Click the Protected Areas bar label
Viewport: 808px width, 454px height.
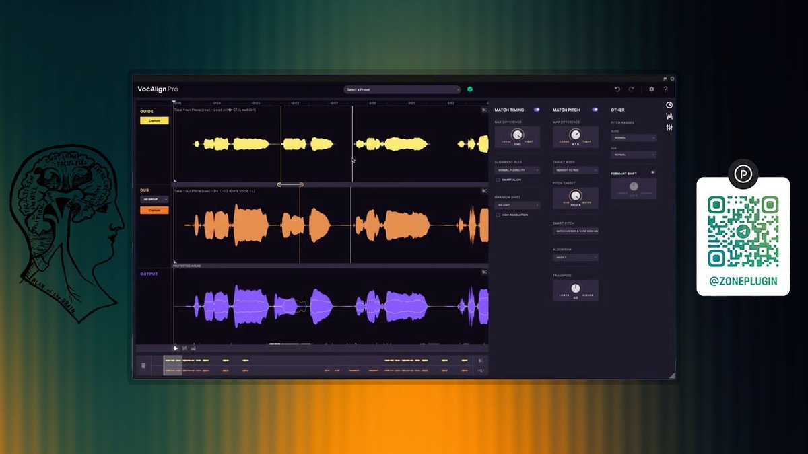pyautogui.click(x=187, y=266)
